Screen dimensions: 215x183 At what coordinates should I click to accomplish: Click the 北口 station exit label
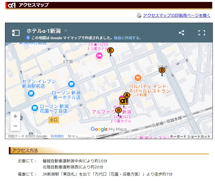(54, 120)
